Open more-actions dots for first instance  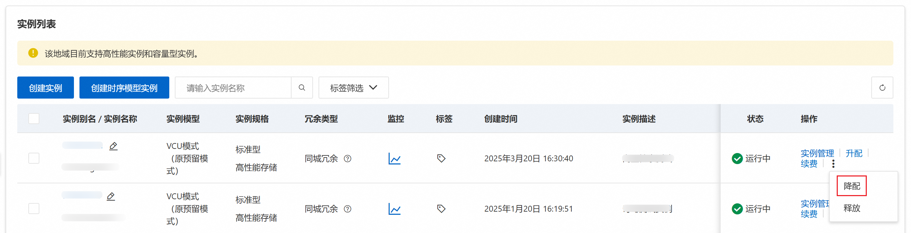tap(833, 164)
